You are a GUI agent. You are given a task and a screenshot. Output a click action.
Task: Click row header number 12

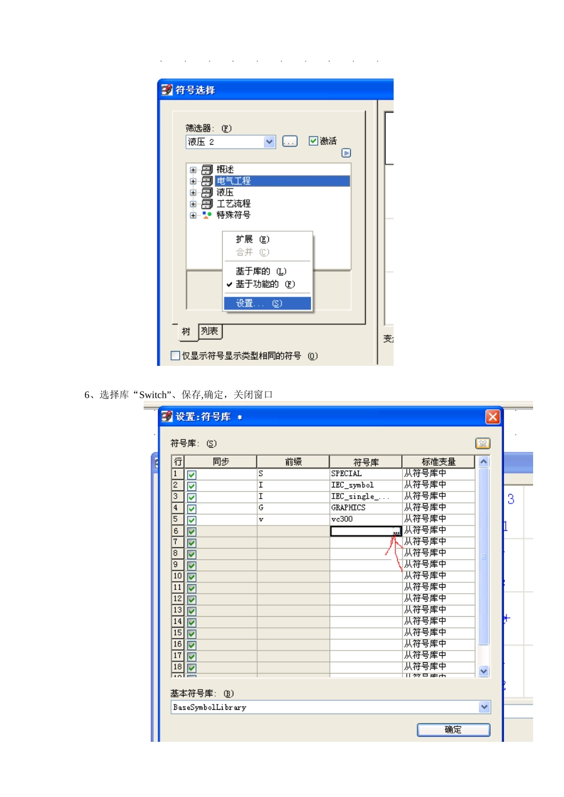tap(178, 599)
